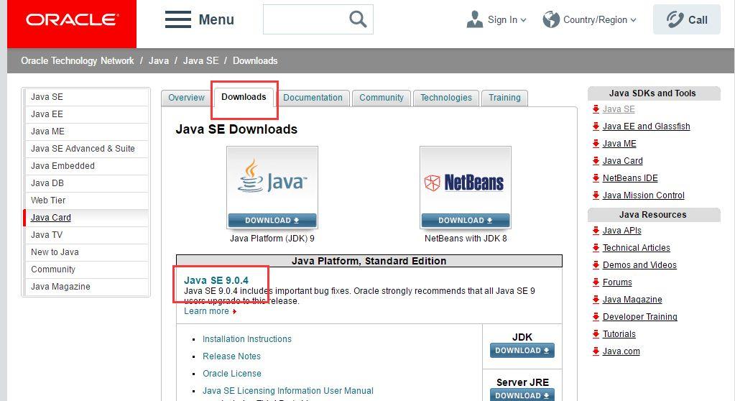Screen dimensions: 735x401
Task: Click the red arrow icon beside Java Mission Control
Action: [596, 195]
